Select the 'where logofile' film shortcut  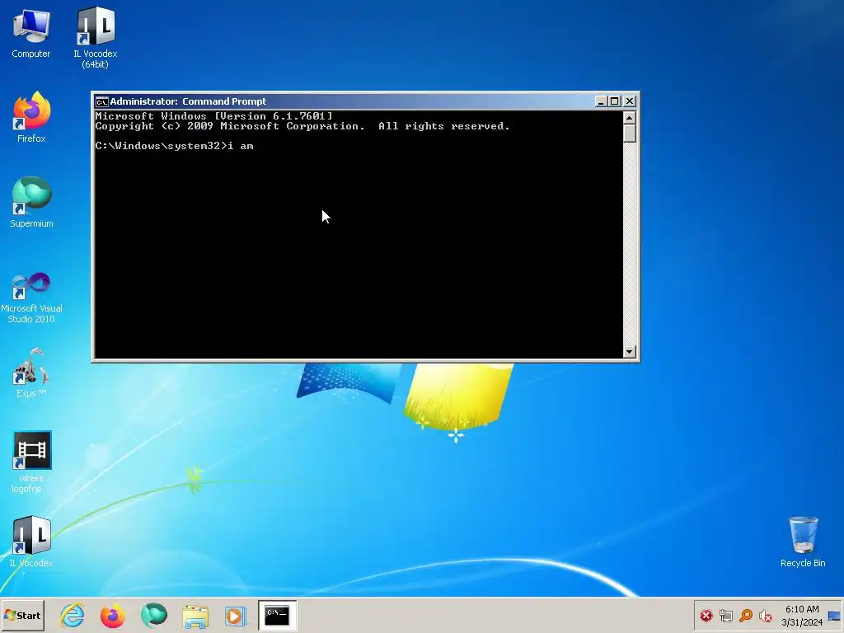[31, 462]
